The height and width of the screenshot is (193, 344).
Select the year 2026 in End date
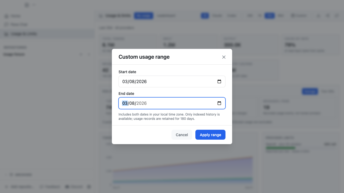(x=142, y=103)
